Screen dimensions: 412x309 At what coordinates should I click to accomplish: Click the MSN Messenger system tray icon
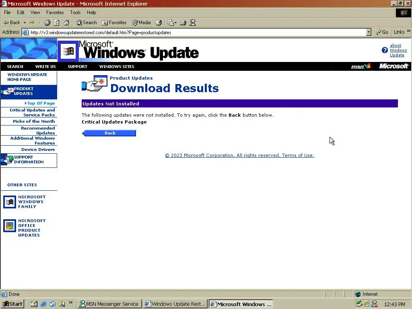pos(375,304)
